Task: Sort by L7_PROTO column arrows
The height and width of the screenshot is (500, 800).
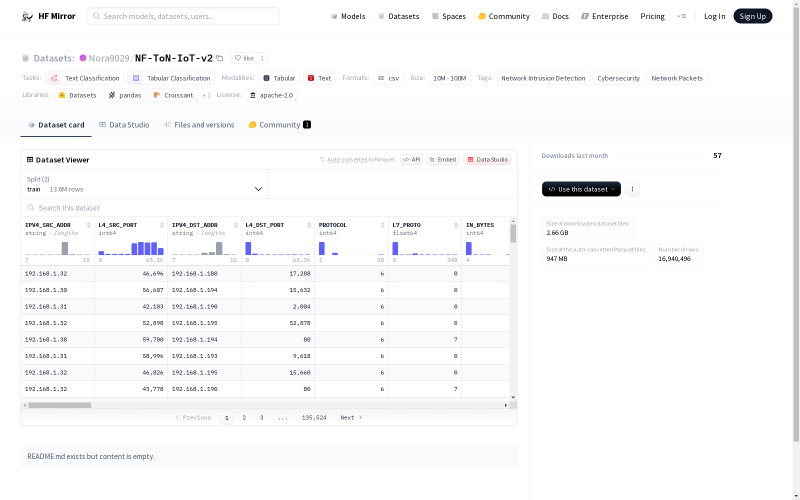Action: click(456, 225)
